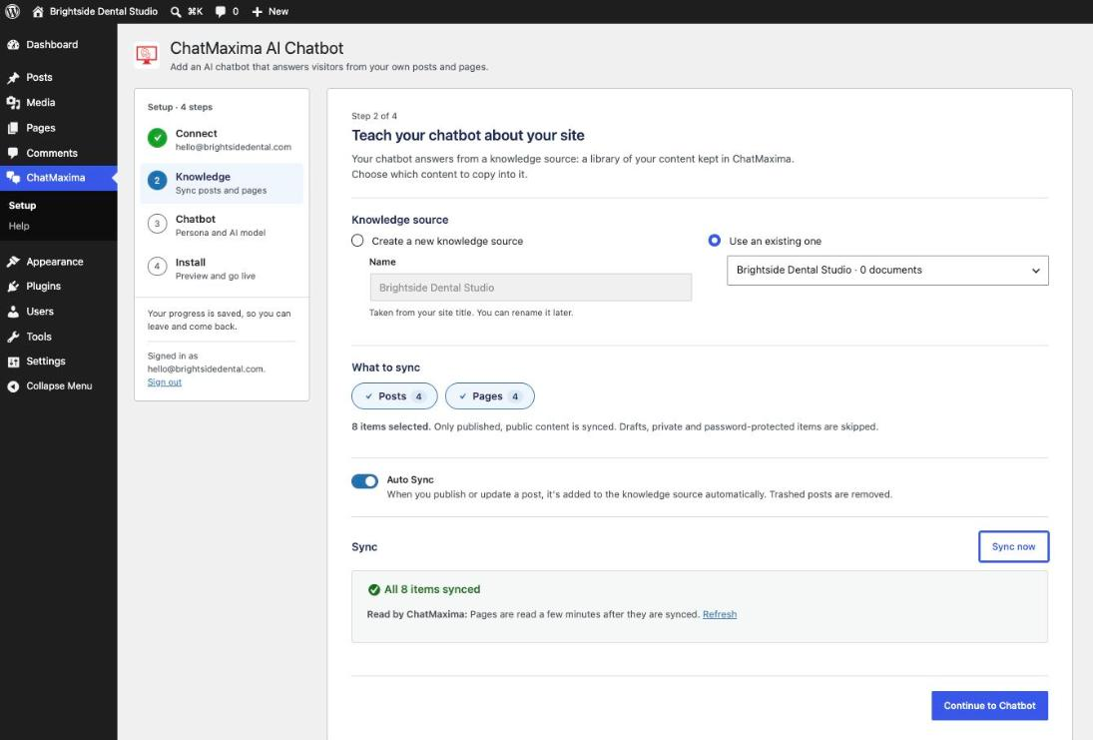Click the step 4 Install circle icon
The image size is (1093, 740).
pos(158,267)
